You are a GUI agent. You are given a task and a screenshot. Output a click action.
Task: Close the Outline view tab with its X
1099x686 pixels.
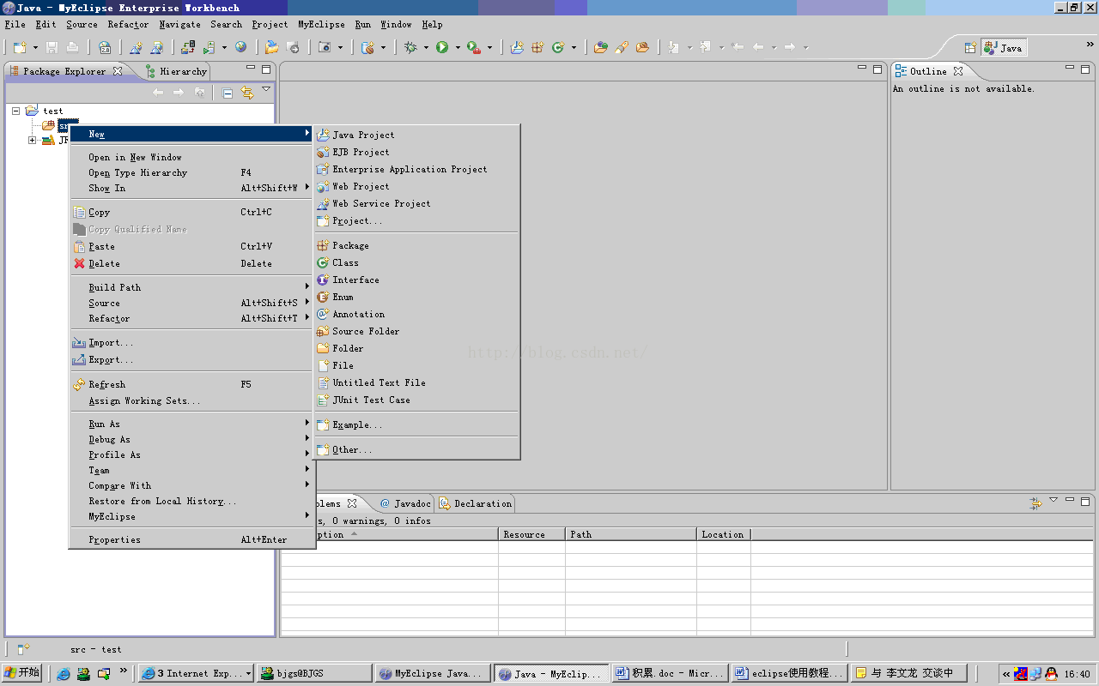click(958, 70)
